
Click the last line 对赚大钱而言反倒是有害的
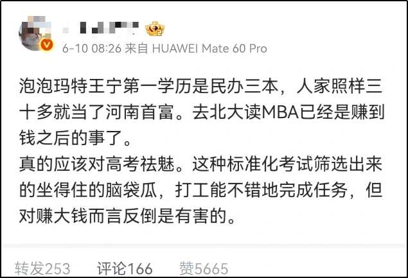coord(123,216)
